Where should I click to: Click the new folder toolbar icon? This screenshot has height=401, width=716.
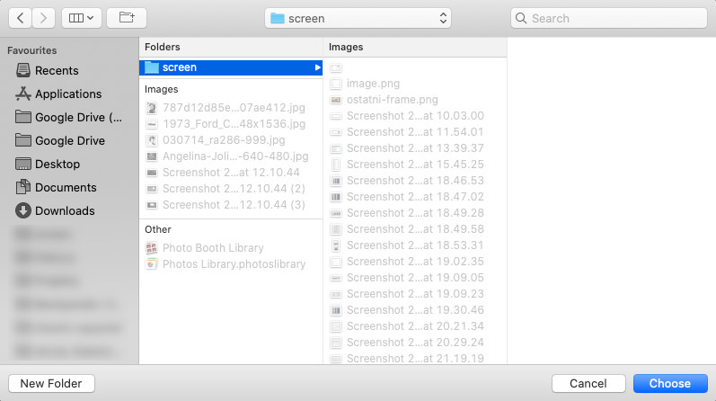(126, 18)
